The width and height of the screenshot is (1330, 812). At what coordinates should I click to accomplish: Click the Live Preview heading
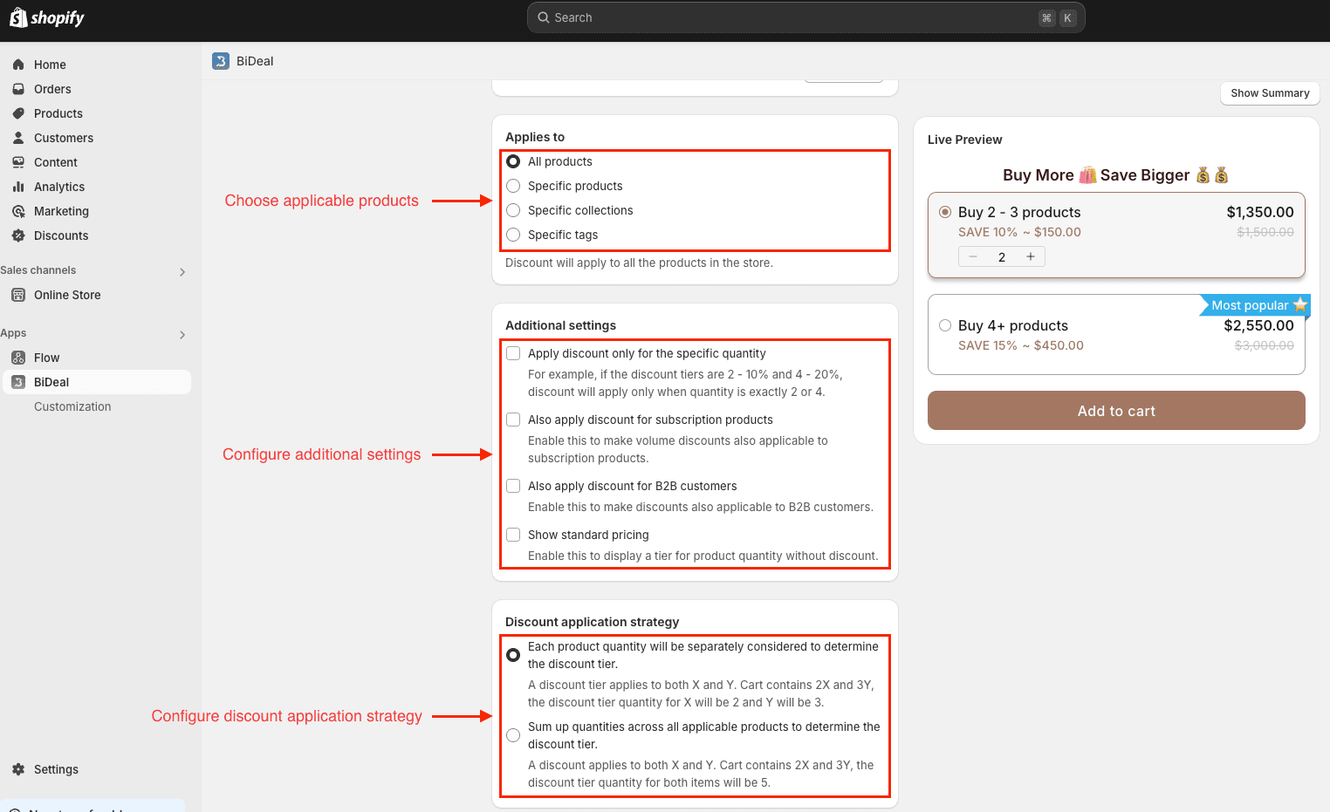coord(964,140)
